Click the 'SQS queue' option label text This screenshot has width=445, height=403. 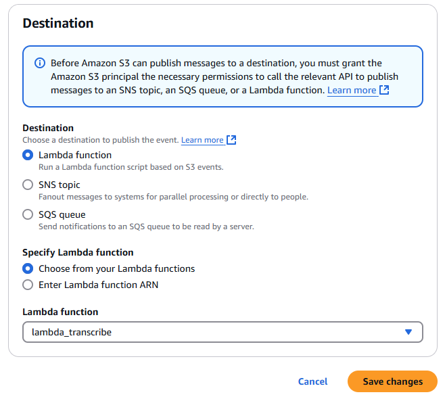[62, 214]
